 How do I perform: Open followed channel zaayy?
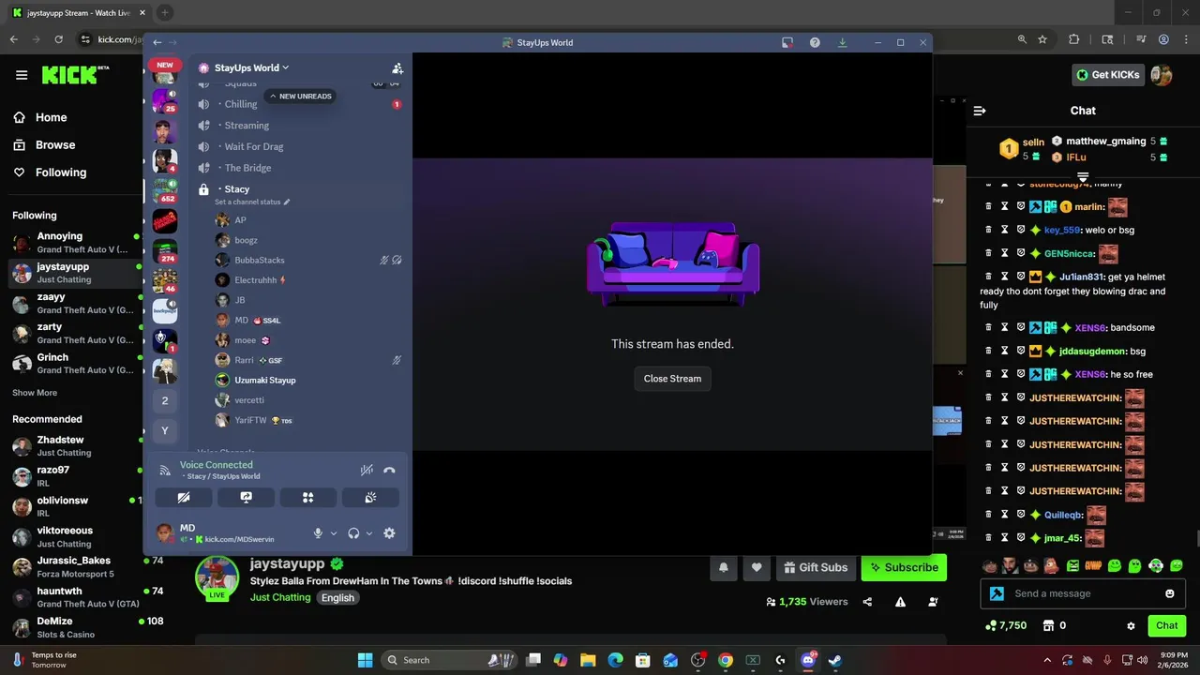(x=75, y=303)
